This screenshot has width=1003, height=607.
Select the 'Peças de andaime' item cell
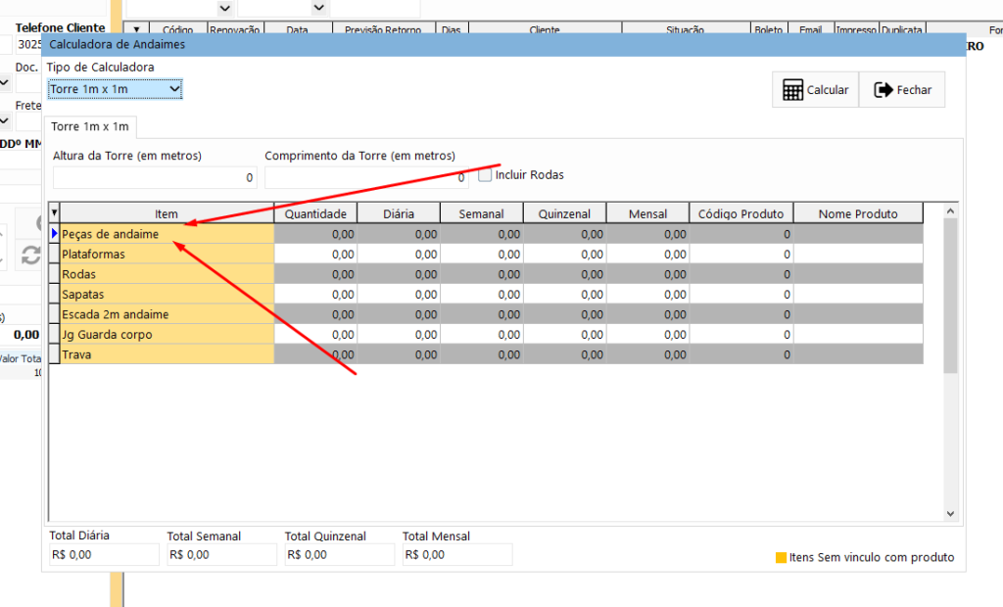[x=167, y=234]
